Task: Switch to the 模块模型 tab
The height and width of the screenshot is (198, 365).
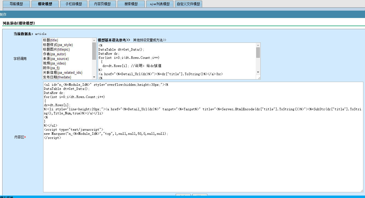Action: [45, 4]
